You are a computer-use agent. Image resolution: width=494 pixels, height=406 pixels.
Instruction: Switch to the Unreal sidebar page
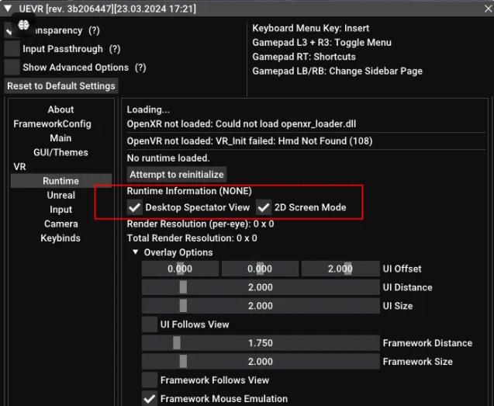(x=60, y=195)
